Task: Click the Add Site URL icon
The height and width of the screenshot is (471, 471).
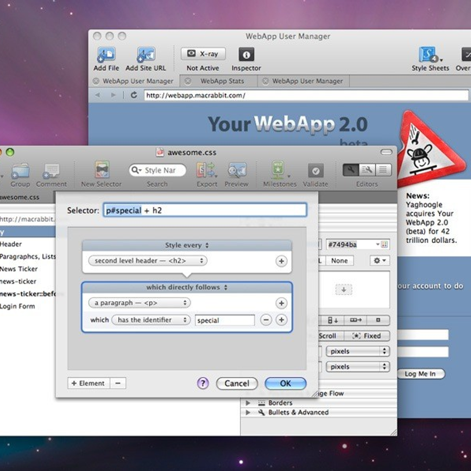Action: click(x=146, y=55)
